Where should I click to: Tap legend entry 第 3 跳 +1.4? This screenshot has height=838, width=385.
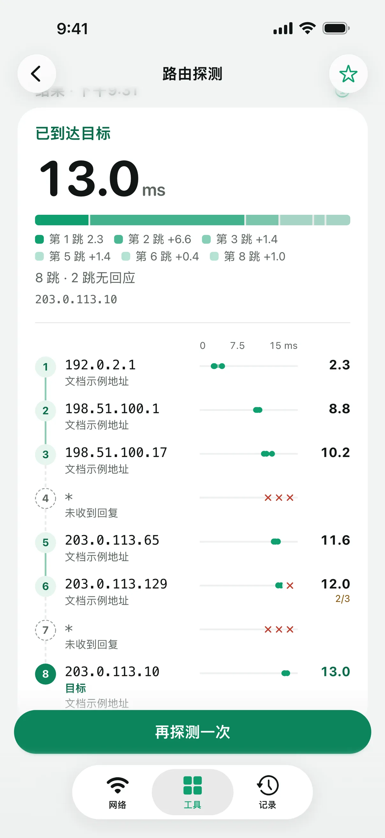click(x=240, y=239)
